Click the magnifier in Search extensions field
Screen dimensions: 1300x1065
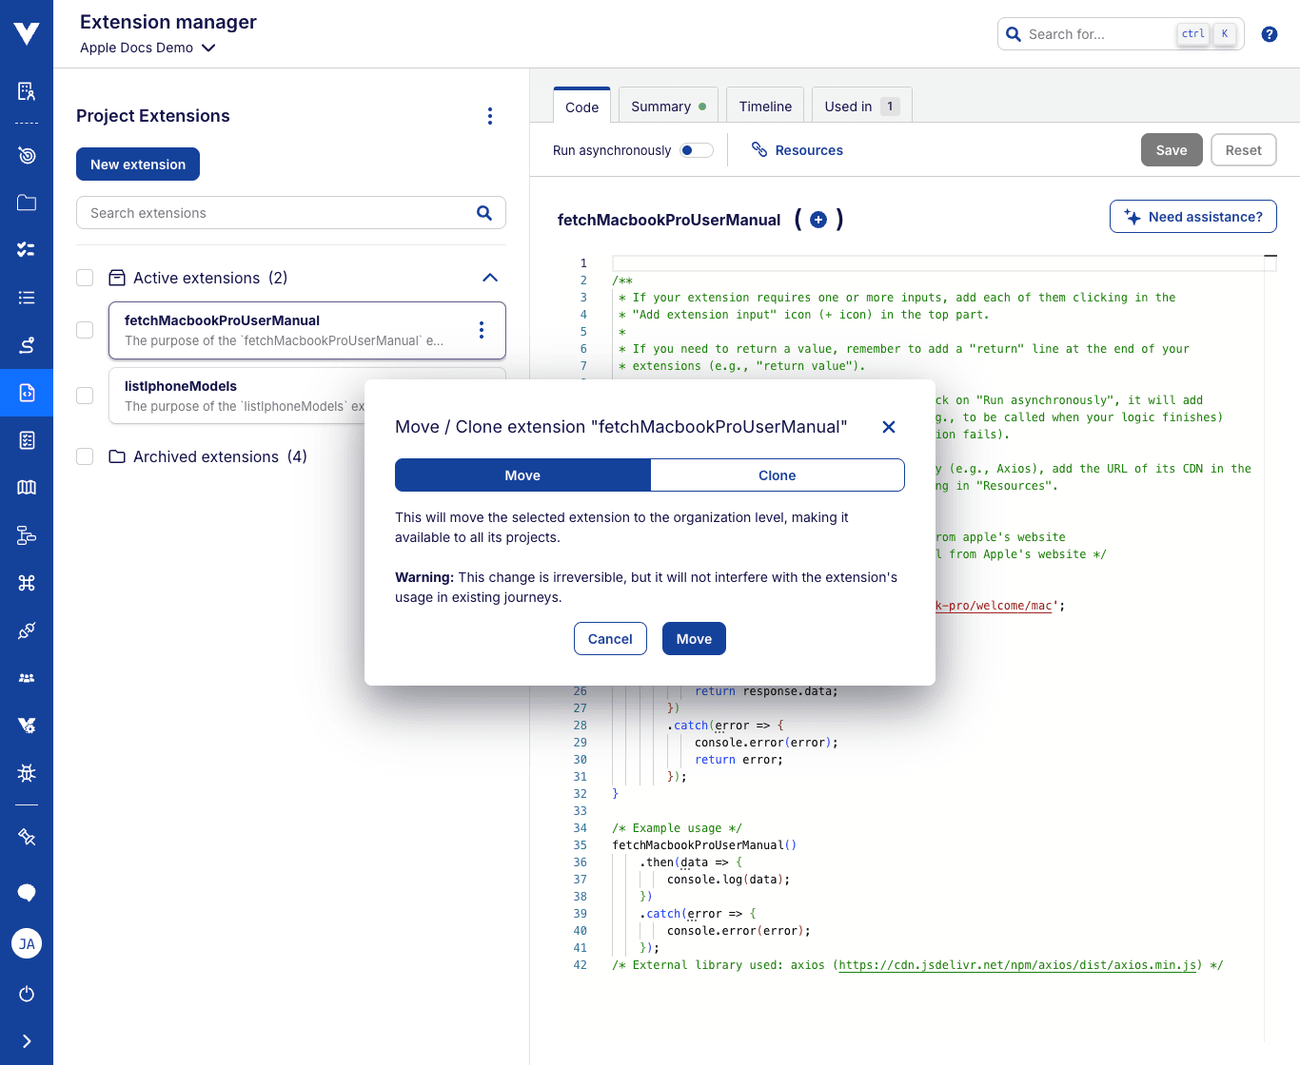point(484,213)
